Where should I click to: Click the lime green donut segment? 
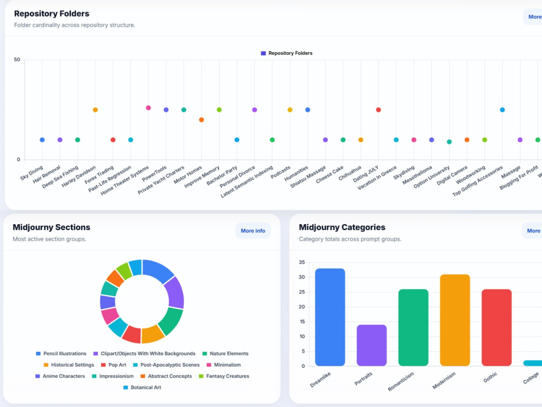coord(124,271)
